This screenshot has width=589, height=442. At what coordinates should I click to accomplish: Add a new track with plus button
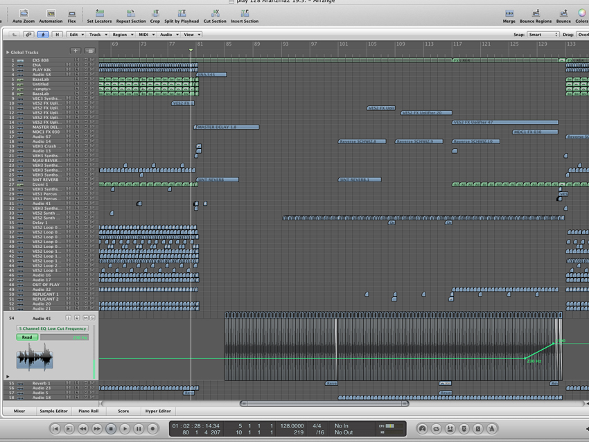[76, 51]
